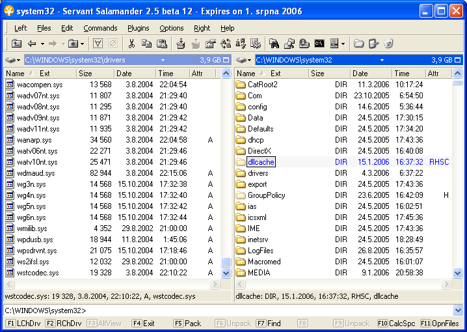Open the hot paths folder-star icon
This screenshot has width=467, height=332.
[73, 44]
